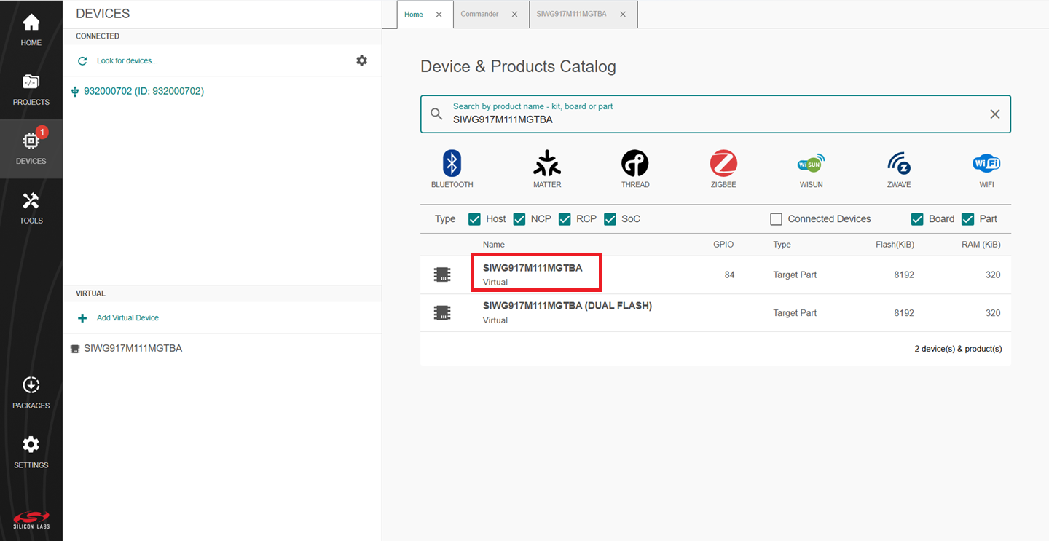1049x541 pixels.
Task: Enable the Connected Devices filter
Action: (x=777, y=218)
